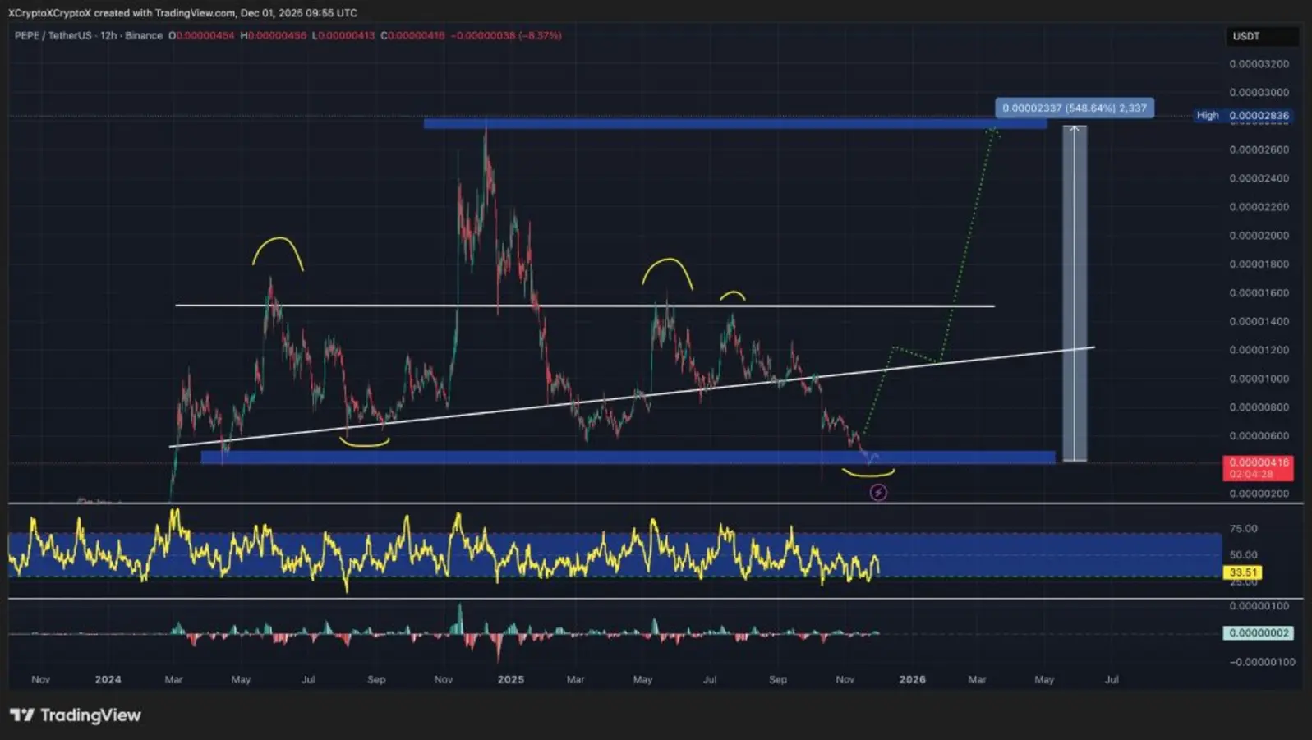Select the 2026 label on time axis

912,679
